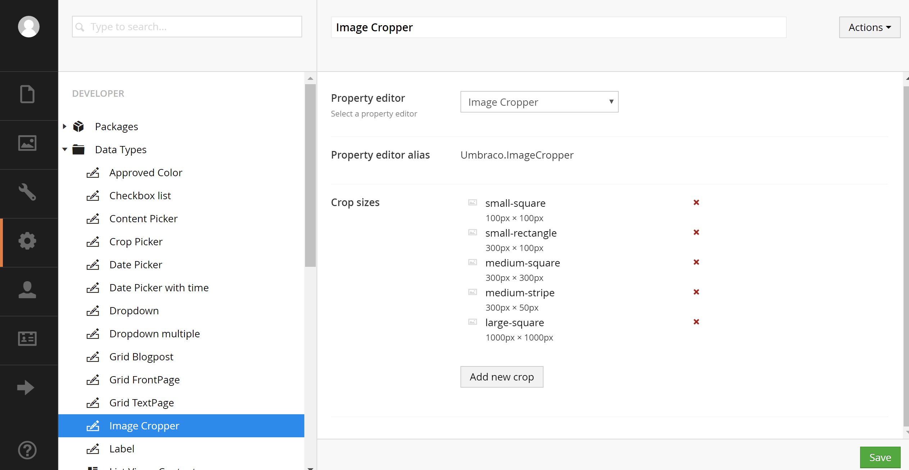Open the Forms arrow section icon
Viewport: 909px width, 470px height.
[26, 388]
